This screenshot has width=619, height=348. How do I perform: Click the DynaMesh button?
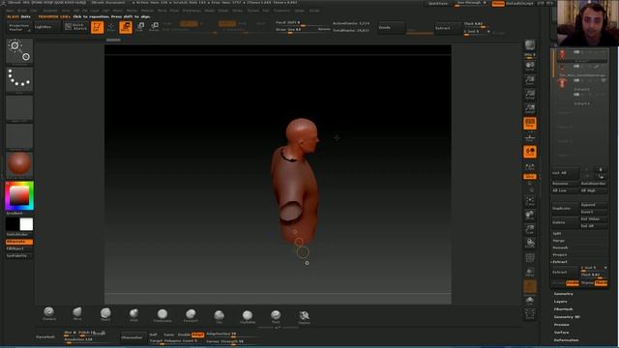(x=45, y=336)
